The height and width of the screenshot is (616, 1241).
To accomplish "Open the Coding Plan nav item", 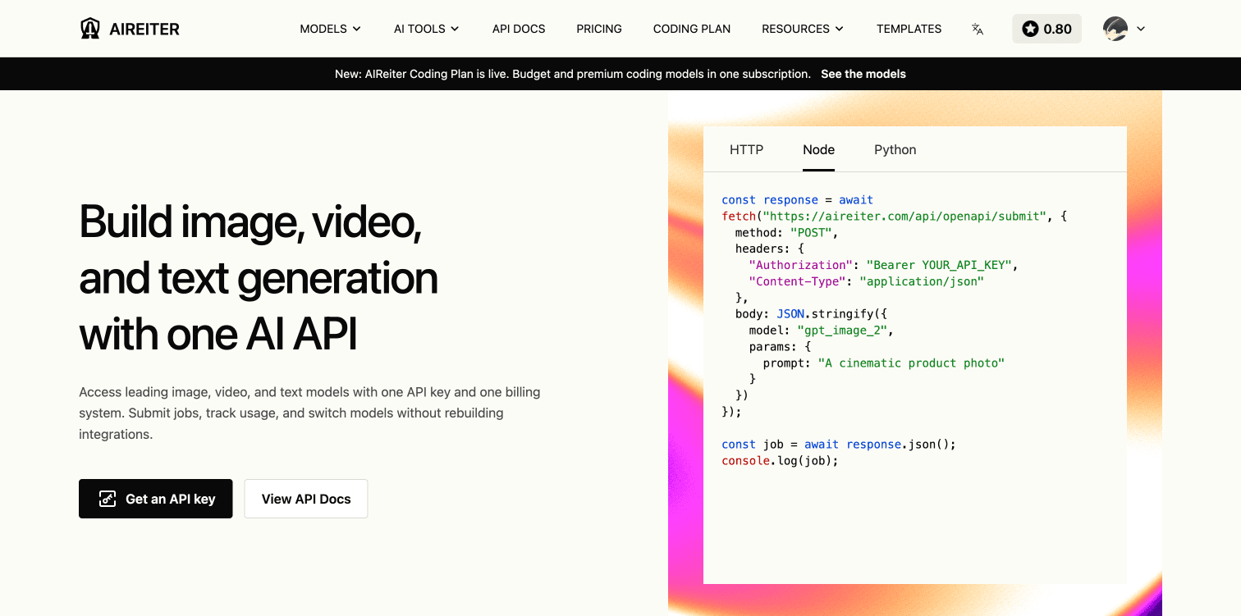I will tap(692, 29).
